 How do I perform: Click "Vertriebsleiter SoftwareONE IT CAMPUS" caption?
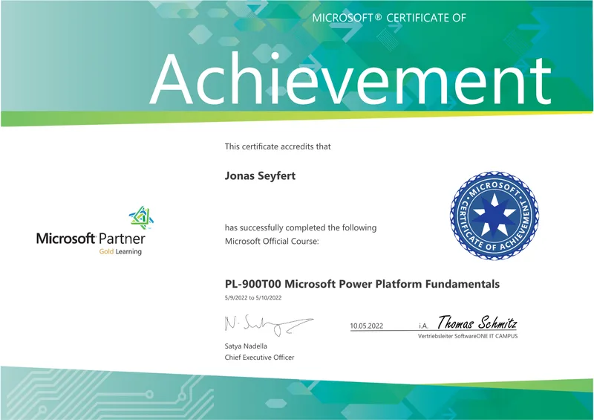(x=468, y=336)
